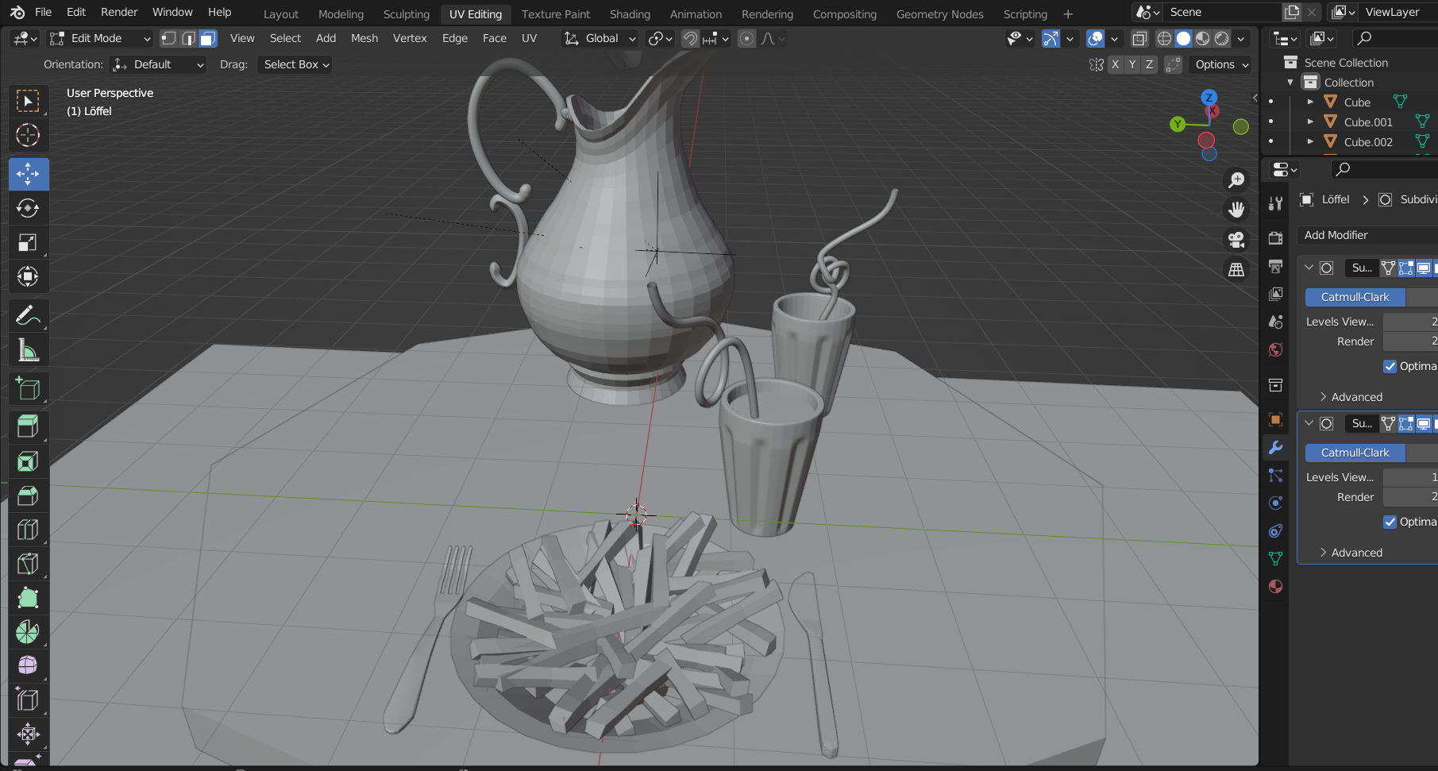Select the 3D Cursor tool
Image resolution: width=1438 pixels, height=771 pixels.
point(28,135)
